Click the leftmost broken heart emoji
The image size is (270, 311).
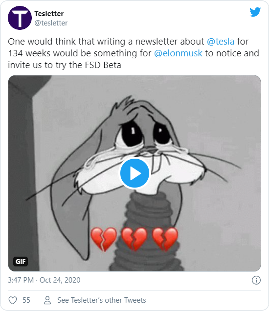103,239
